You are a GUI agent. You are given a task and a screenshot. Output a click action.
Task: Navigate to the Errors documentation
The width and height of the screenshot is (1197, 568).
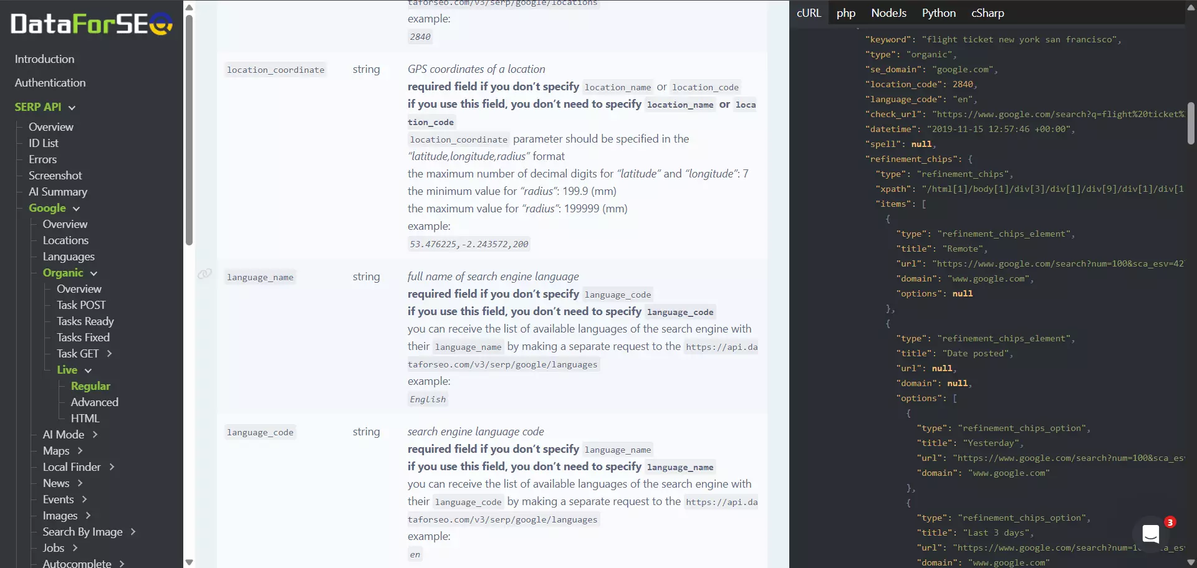point(42,159)
